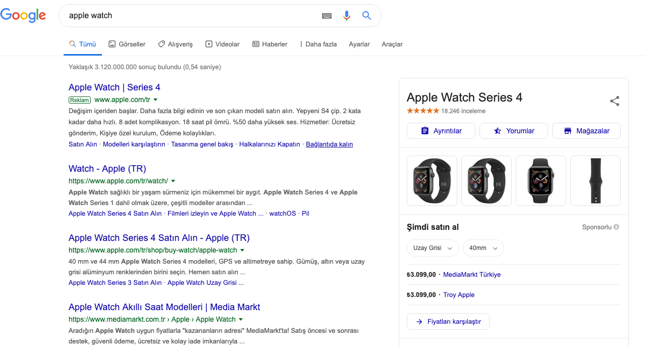Open Bağlantıda kalın sitelink
The width and height of the screenshot is (645, 347).
330,144
